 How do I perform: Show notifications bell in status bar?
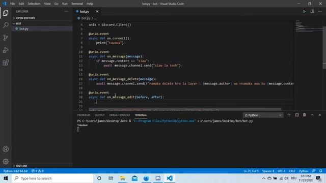click(321, 171)
